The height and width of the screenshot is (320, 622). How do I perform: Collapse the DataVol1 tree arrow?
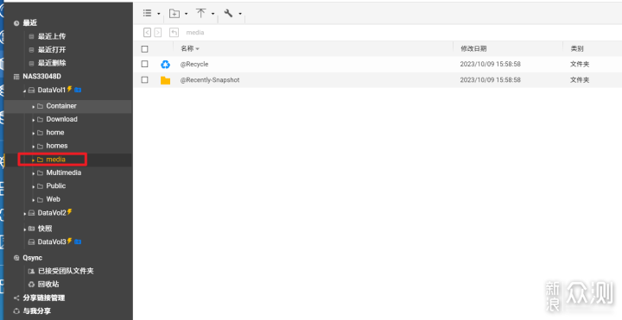[x=24, y=91]
